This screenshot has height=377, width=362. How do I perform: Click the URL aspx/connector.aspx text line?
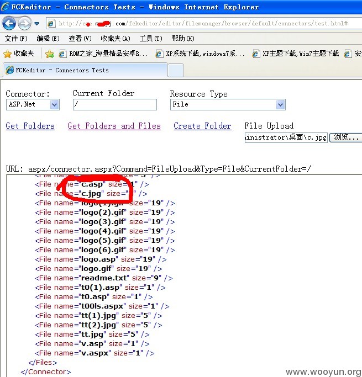159,169
